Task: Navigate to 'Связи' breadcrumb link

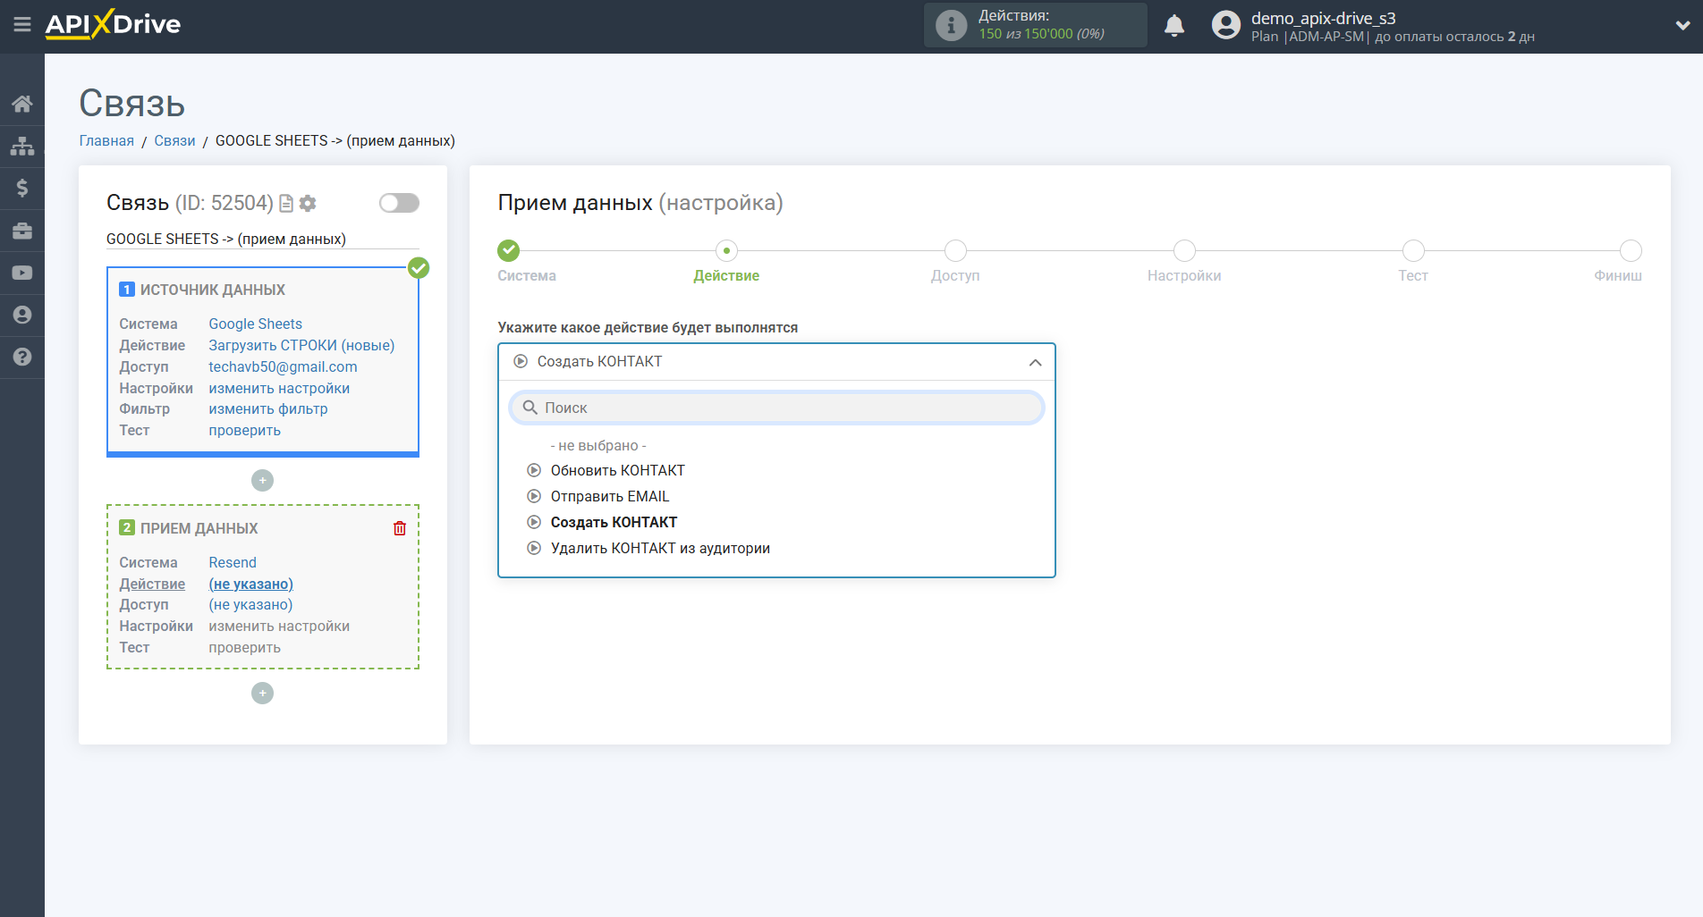Action: pyautogui.click(x=174, y=141)
